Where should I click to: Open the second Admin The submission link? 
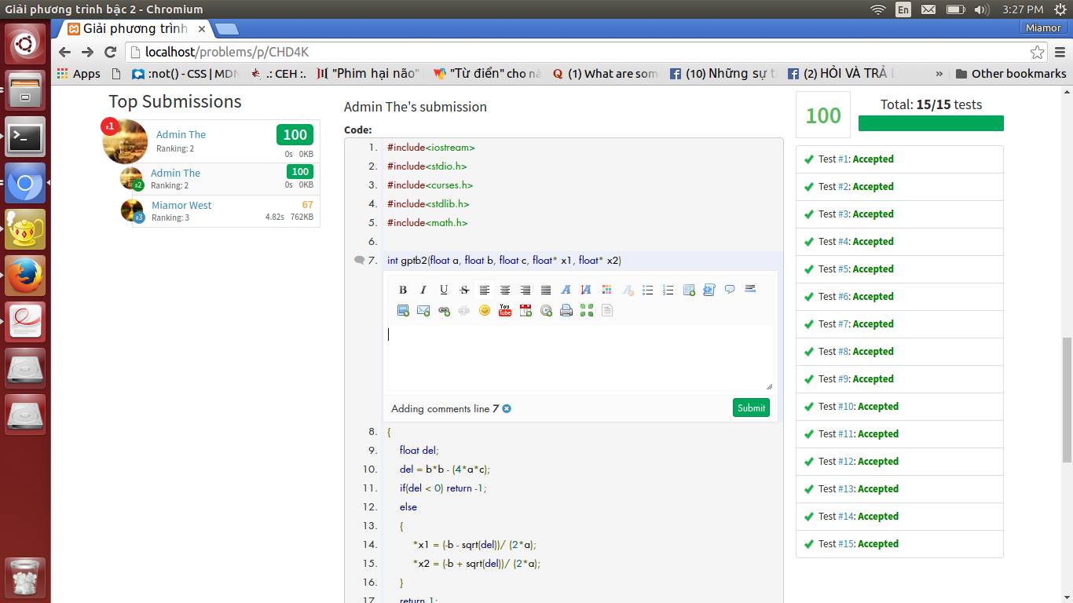(x=175, y=173)
